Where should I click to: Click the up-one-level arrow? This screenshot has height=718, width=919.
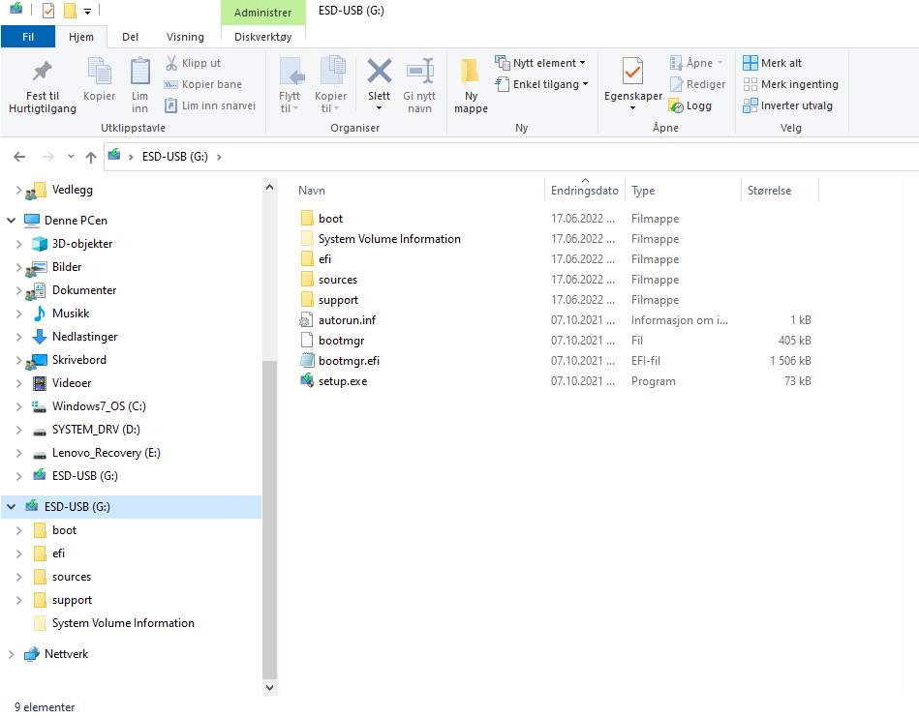click(91, 157)
